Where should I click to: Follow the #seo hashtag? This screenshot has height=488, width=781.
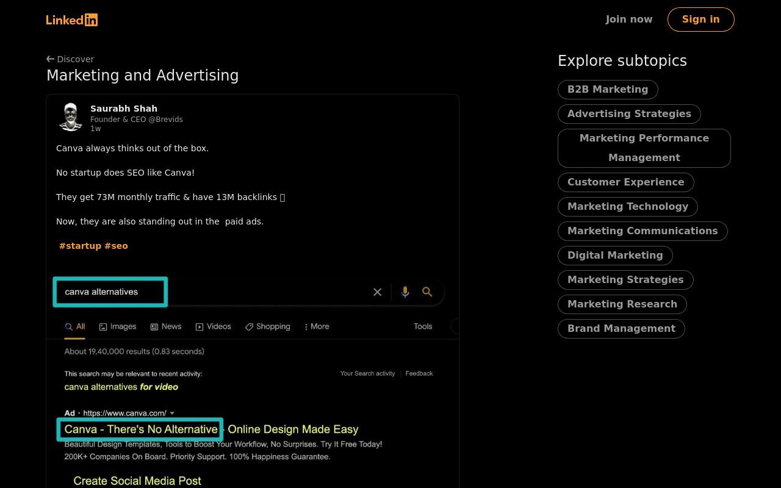pos(116,246)
